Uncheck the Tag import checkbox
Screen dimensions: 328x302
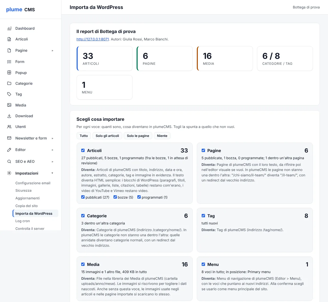pos(203,216)
